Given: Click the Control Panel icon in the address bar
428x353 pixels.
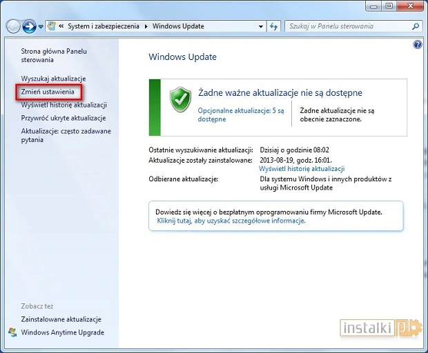Looking at the screenshot, I should (x=51, y=26).
